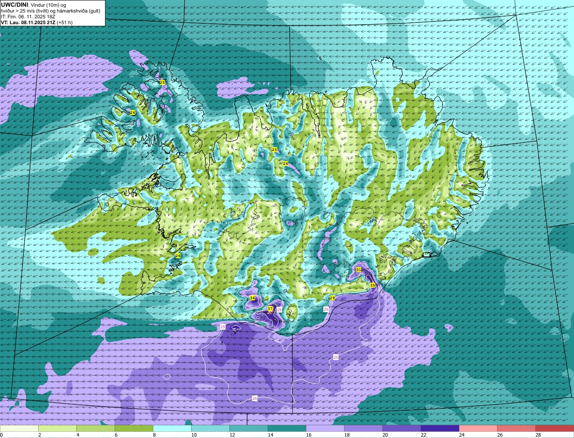Screen dimensions: 574x438
Task: Click the 20–22 m/s purple legend swatch
Action: coord(402,428)
